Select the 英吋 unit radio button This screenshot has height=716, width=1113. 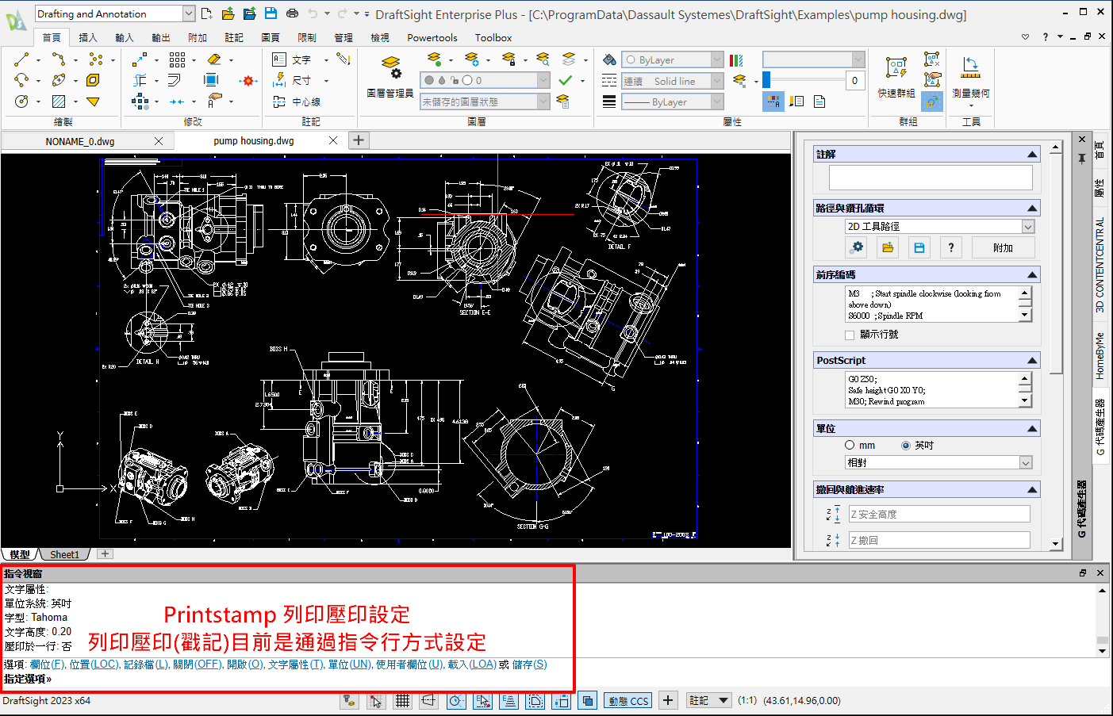click(x=906, y=446)
